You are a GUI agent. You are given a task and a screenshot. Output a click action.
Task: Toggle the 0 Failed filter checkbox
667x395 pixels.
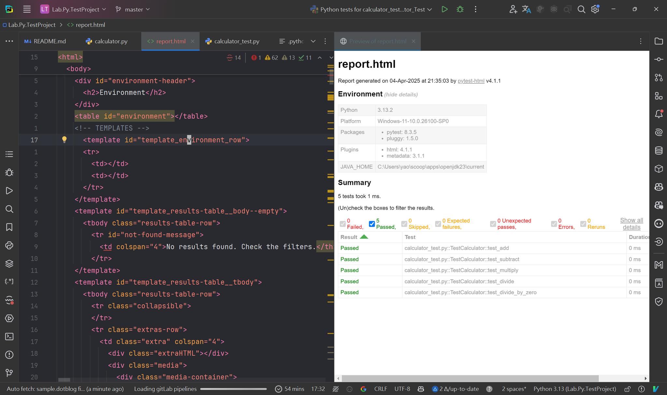[342, 224]
